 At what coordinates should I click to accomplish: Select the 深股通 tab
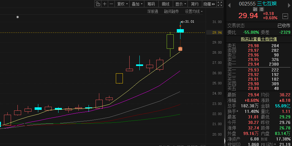152,11
